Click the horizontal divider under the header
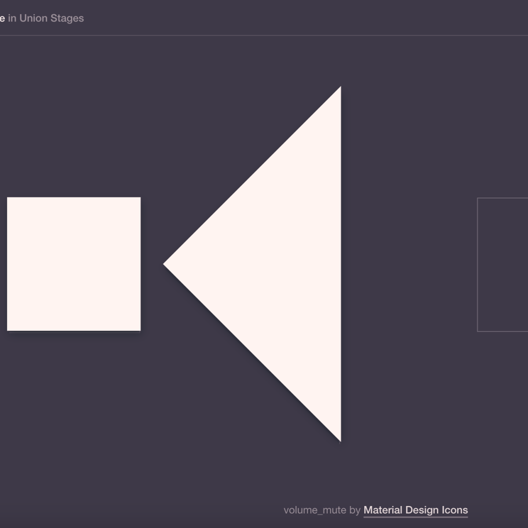 click(x=264, y=35)
